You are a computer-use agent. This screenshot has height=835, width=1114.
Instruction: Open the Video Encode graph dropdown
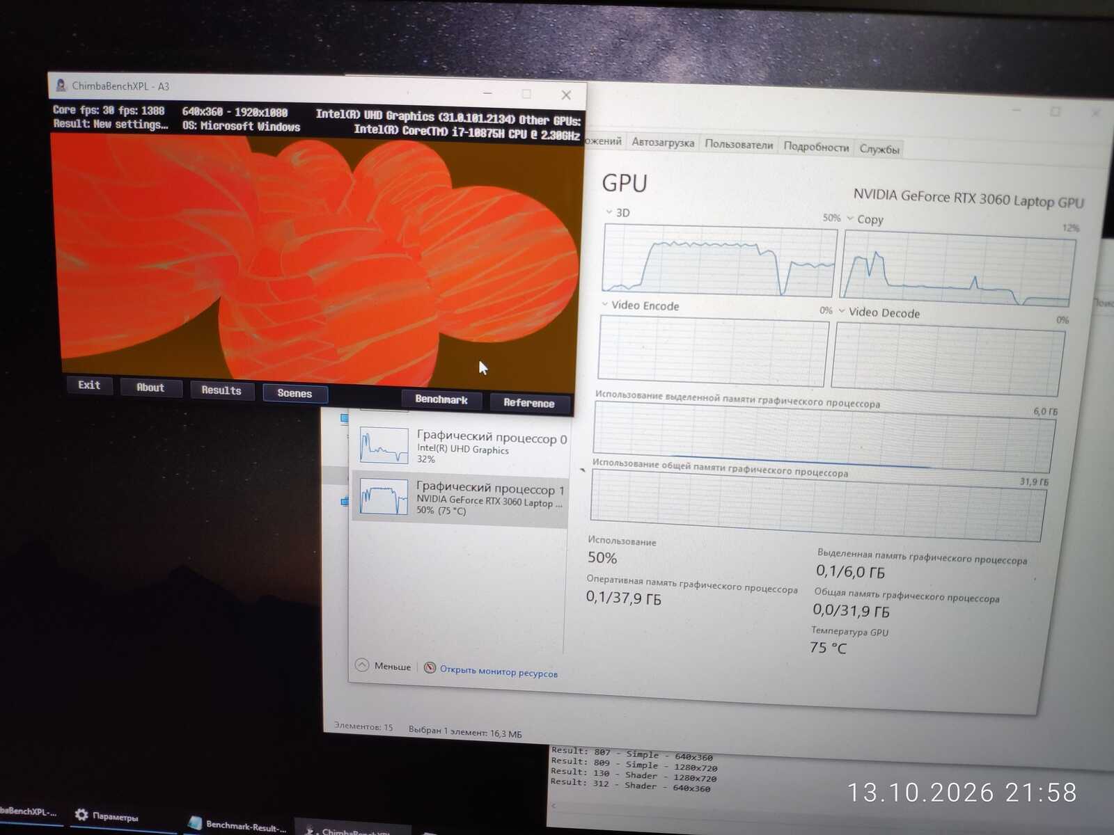pos(605,304)
